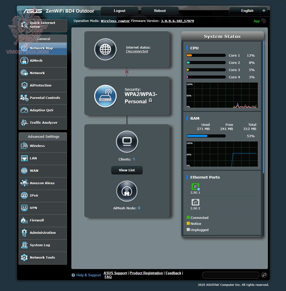Click the Logout button
The height and width of the screenshot is (291, 286).
coord(119,11)
